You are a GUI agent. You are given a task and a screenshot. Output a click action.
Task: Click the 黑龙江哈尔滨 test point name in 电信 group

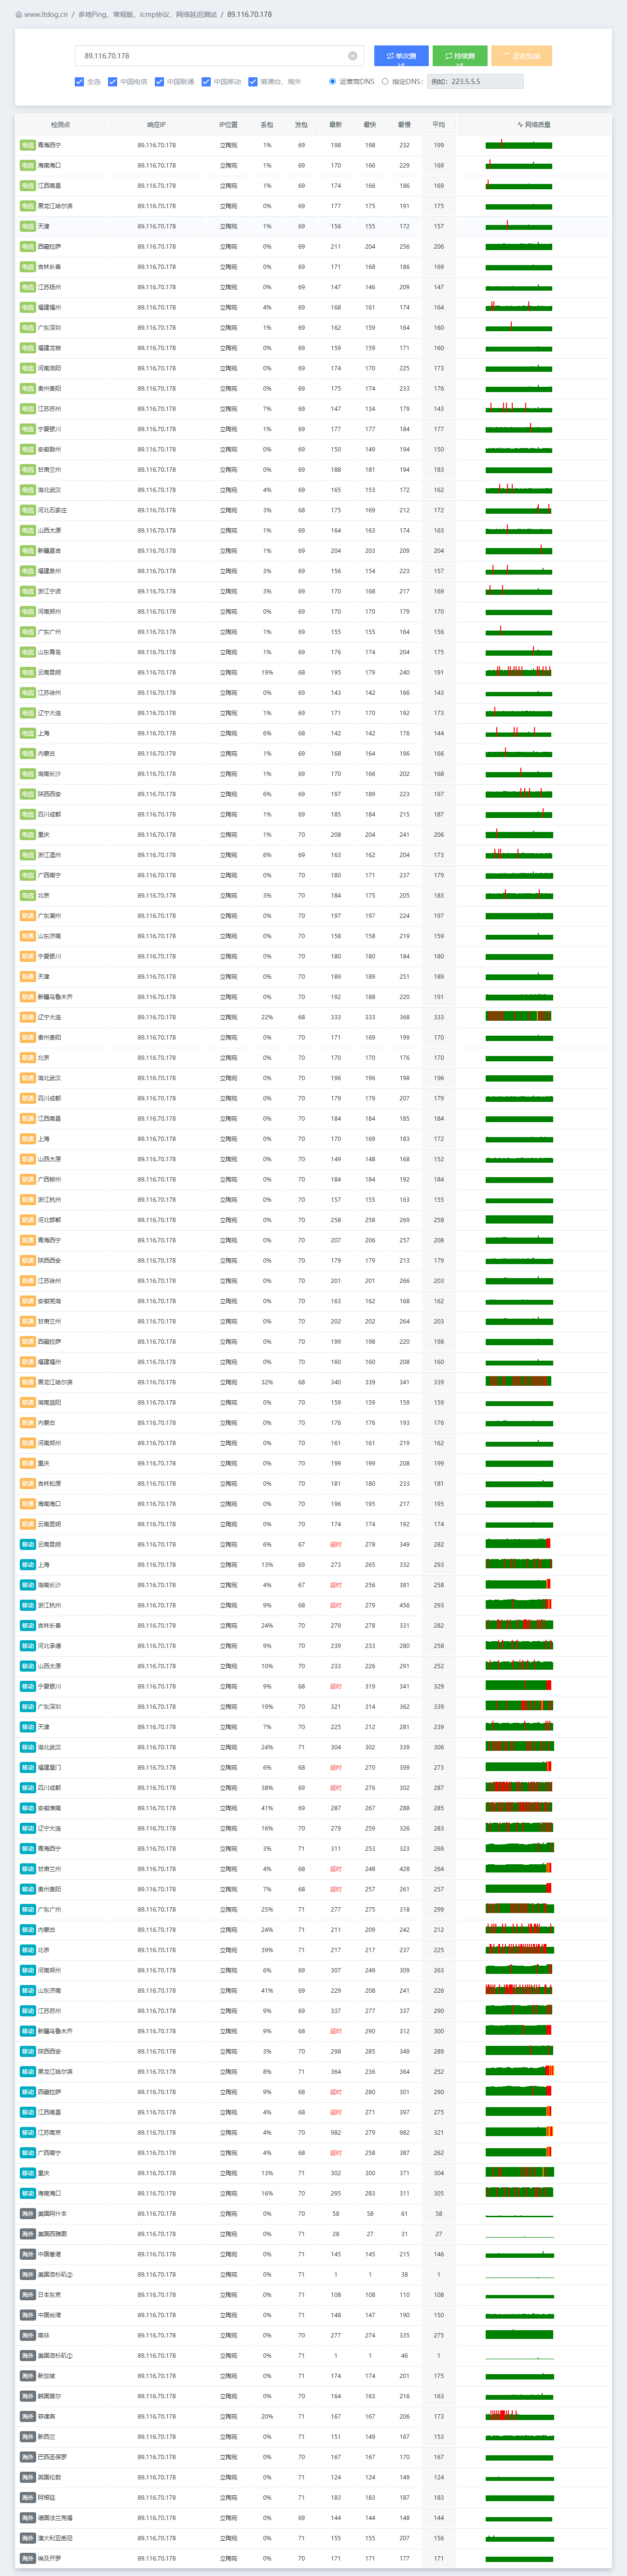coord(55,206)
